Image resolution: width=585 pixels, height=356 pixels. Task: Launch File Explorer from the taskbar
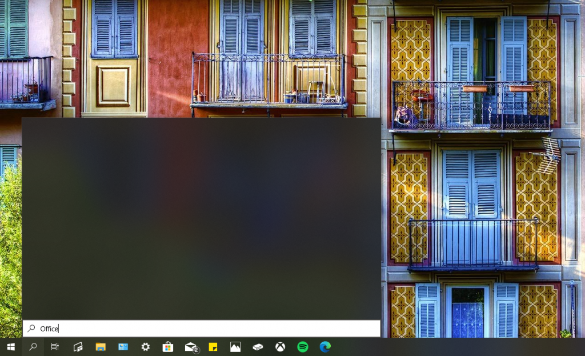pyautogui.click(x=101, y=347)
